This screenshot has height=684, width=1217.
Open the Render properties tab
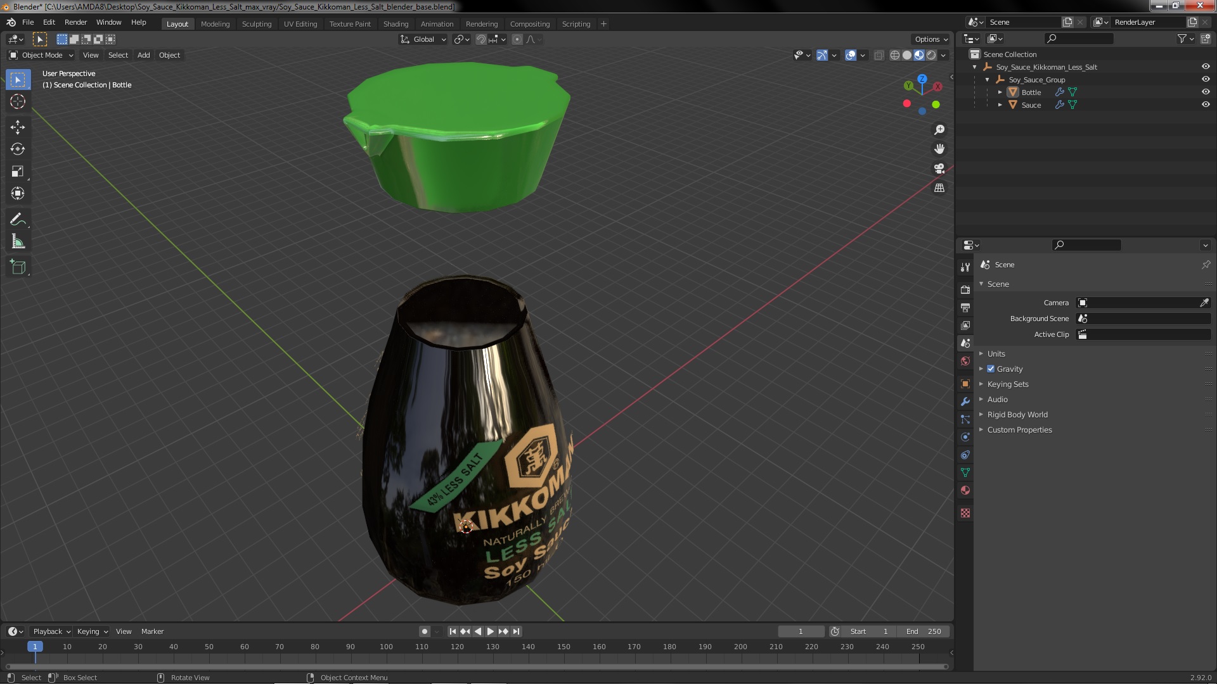tap(965, 289)
